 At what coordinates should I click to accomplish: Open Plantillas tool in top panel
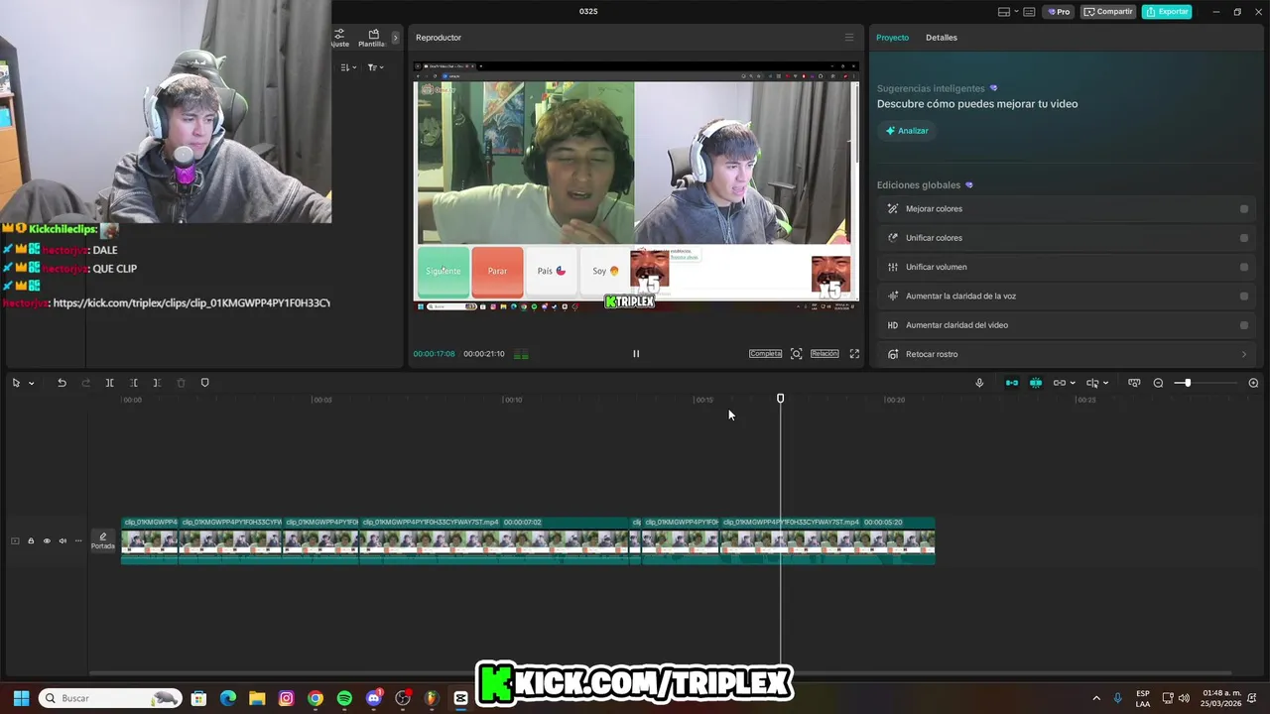coord(373,38)
